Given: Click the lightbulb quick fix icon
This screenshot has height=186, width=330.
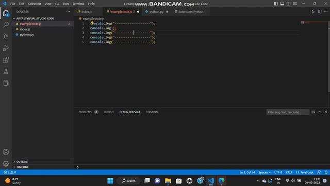Looking at the screenshot, I should (x=92, y=23).
